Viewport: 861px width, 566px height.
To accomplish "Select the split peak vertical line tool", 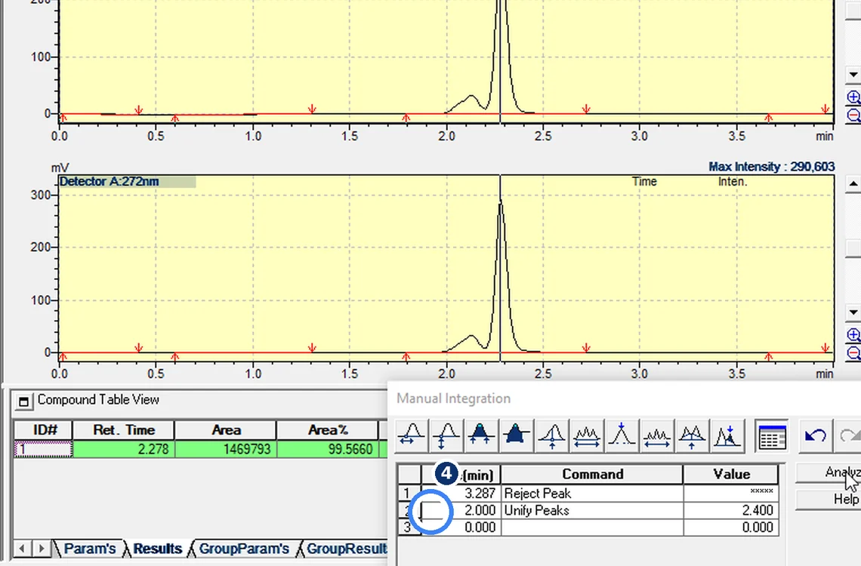I will pos(552,436).
